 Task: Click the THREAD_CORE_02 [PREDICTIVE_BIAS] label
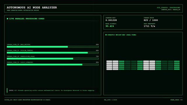pos(21,56)
